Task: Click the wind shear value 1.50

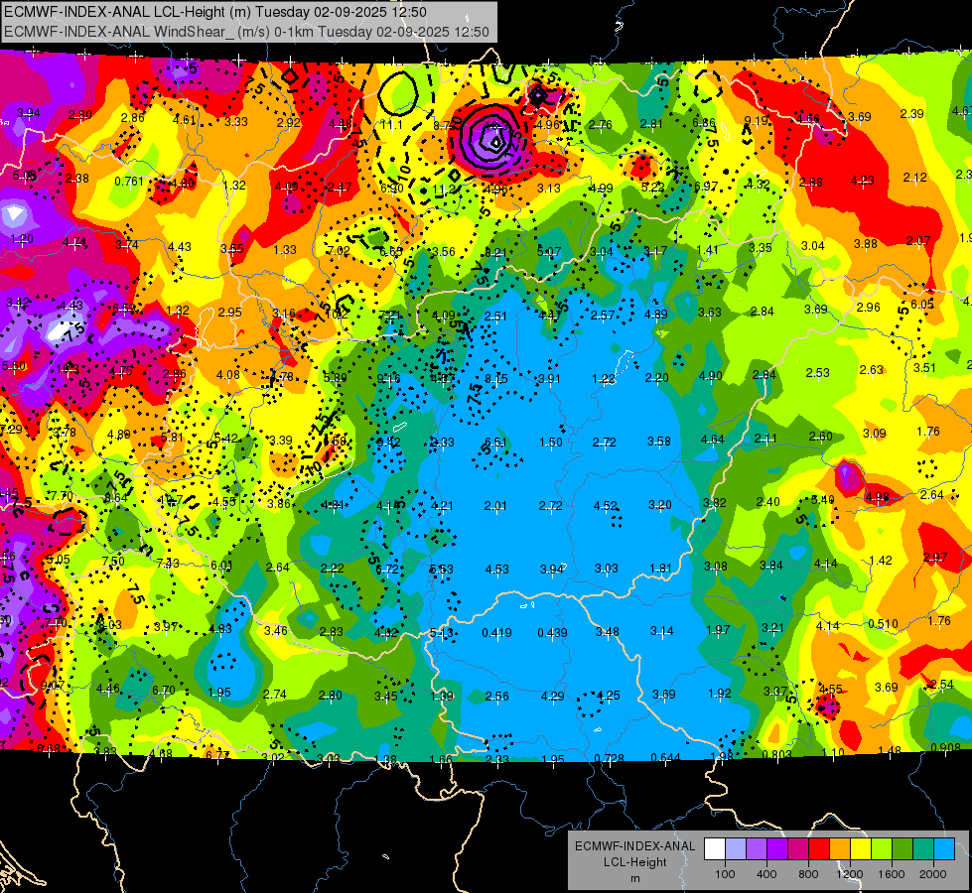Action: click(x=550, y=442)
